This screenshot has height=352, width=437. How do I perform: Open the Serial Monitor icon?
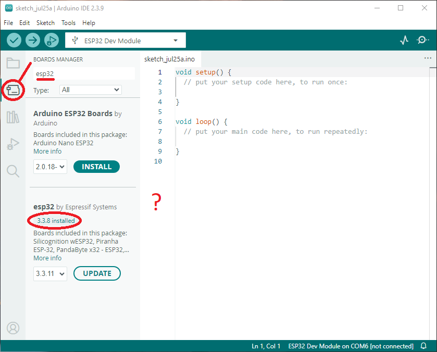point(422,41)
